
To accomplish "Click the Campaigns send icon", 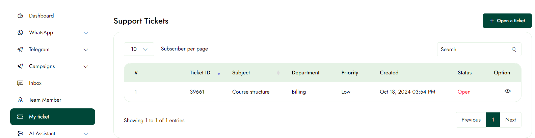I will (x=20, y=66).
